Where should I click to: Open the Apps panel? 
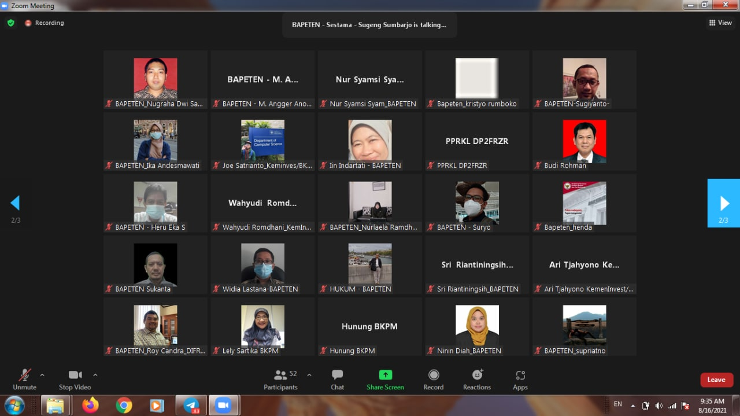pos(520,375)
